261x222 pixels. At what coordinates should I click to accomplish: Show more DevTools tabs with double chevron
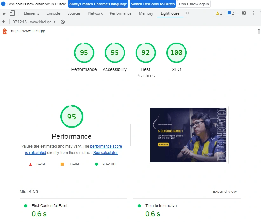click(187, 13)
